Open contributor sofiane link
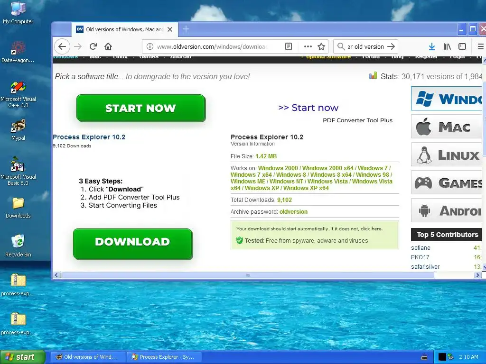The image size is (486, 364). (421, 248)
